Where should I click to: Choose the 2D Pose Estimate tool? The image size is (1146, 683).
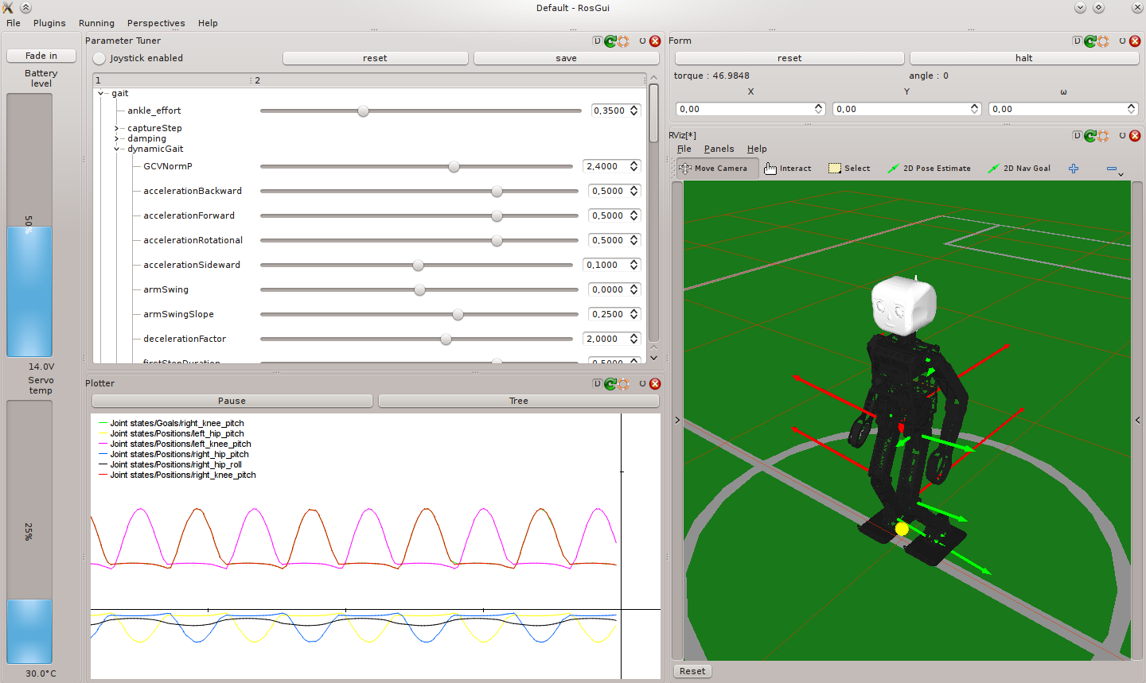929,169
